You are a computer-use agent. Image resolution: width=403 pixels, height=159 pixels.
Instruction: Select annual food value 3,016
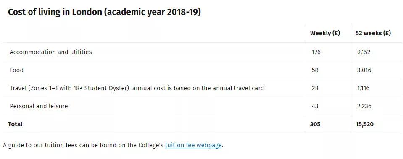click(364, 70)
